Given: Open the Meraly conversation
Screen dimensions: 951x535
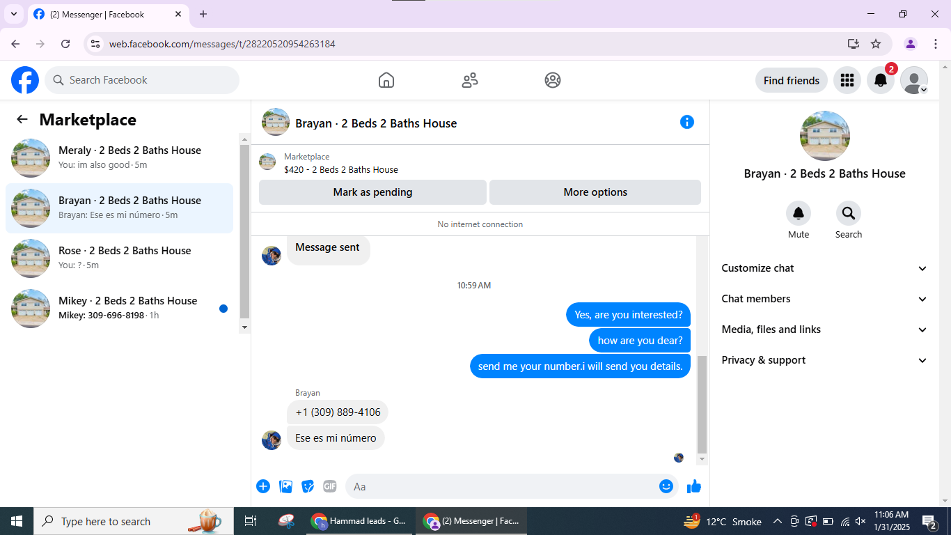Looking at the screenshot, I should point(119,158).
